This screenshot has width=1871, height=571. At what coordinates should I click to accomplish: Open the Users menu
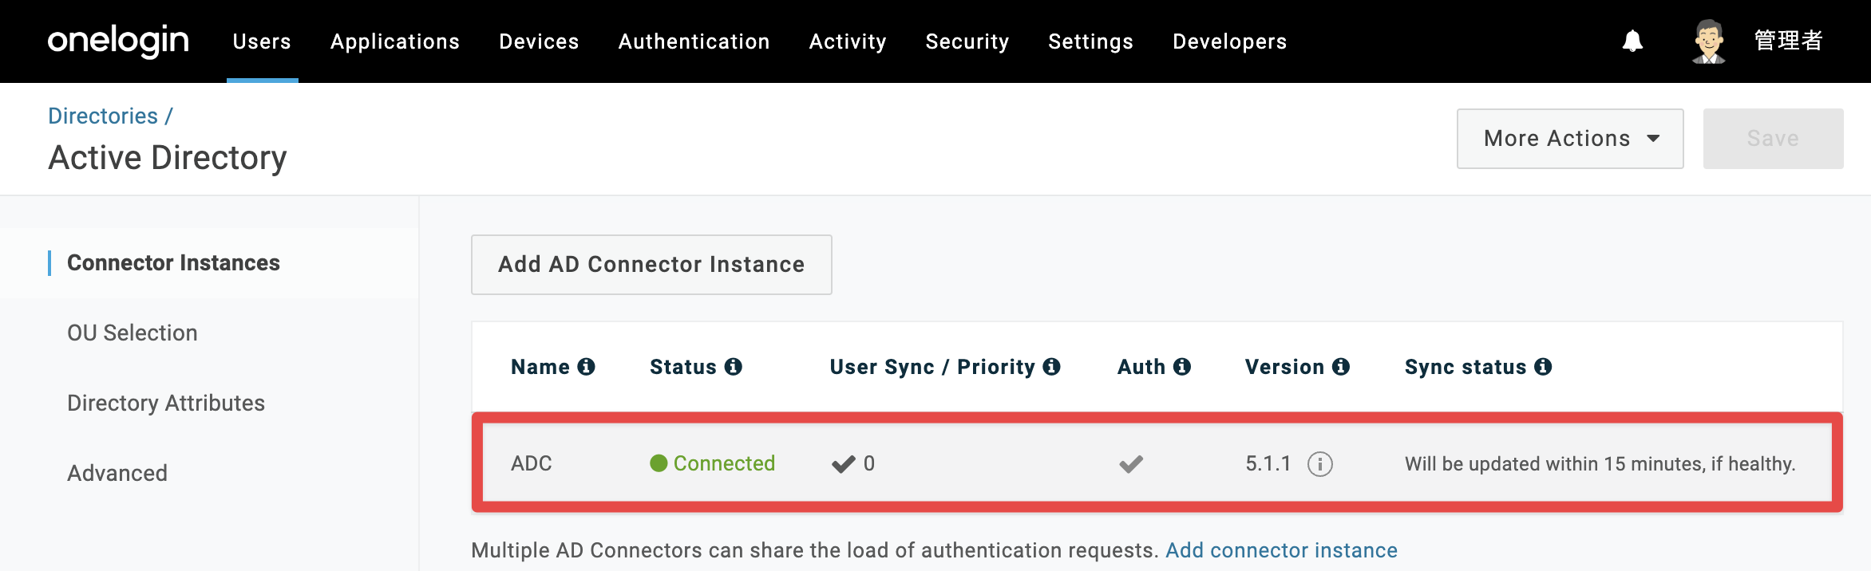click(x=262, y=41)
